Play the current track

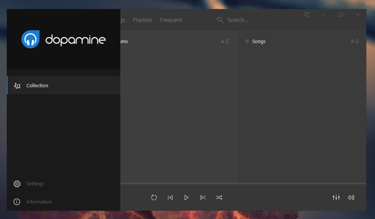(x=186, y=197)
